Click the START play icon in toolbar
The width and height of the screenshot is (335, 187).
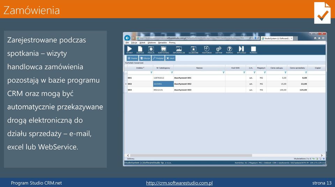(129, 49)
